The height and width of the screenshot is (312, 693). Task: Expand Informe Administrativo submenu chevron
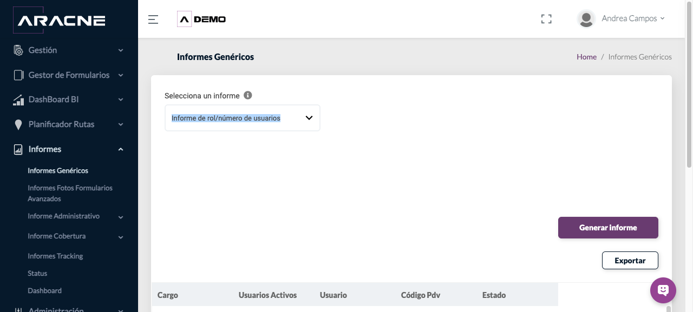pyautogui.click(x=121, y=217)
